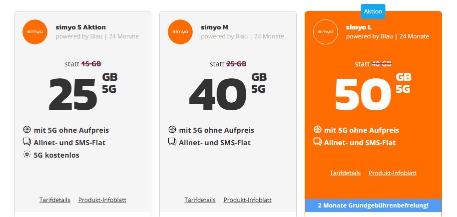View Tarifdetails of the simyo M plan
The image size is (457, 217).
pyautogui.click(x=200, y=200)
